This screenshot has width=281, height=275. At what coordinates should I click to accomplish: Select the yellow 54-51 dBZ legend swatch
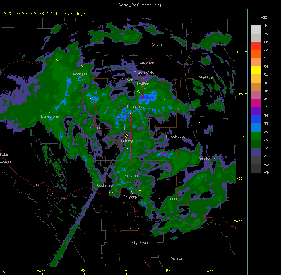pyautogui.click(x=256, y=70)
